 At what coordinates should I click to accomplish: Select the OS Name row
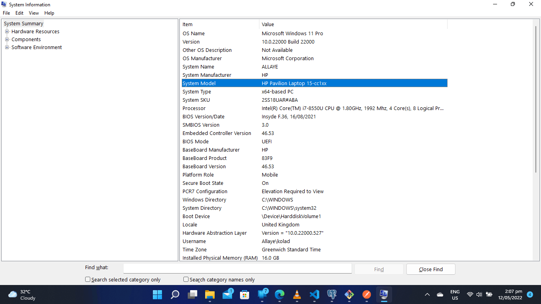[314, 34]
